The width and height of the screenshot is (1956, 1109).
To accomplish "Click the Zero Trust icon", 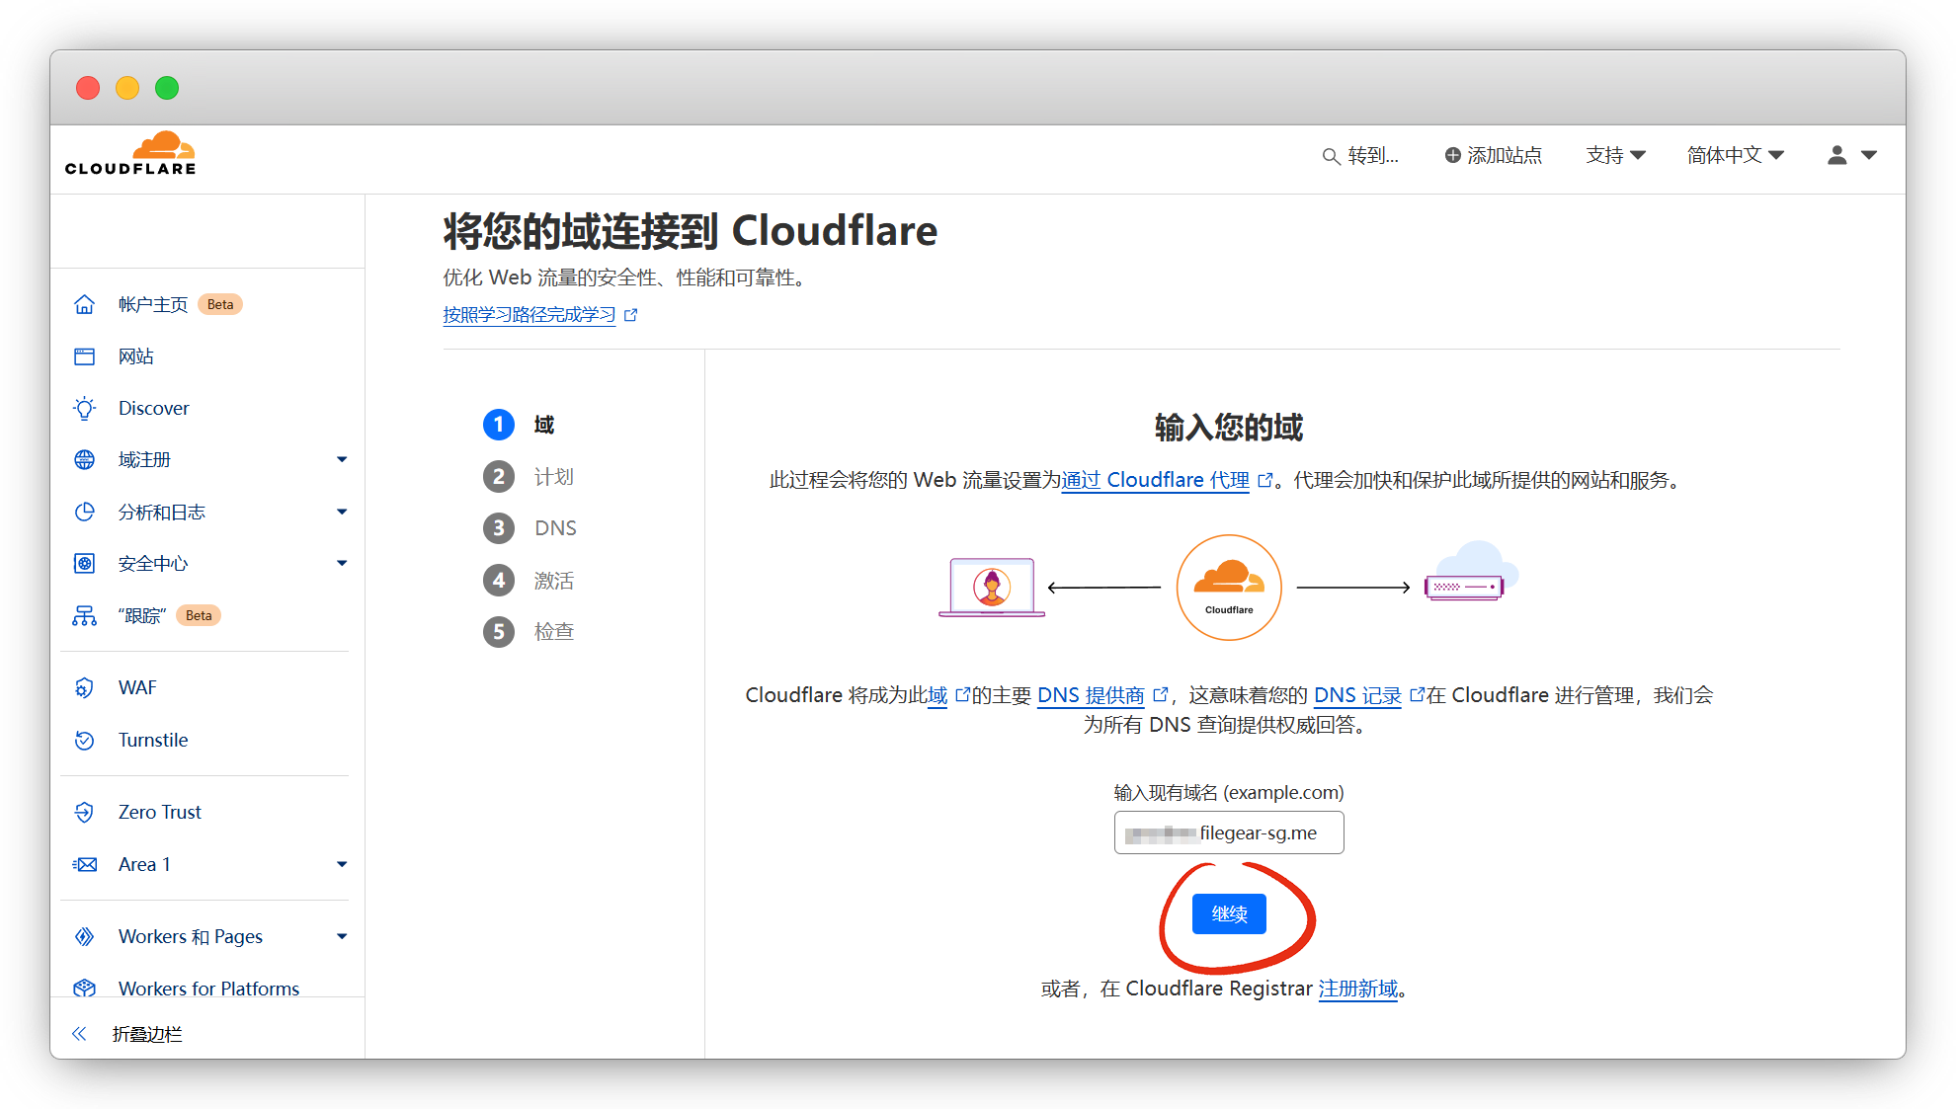I will point(85,812).
